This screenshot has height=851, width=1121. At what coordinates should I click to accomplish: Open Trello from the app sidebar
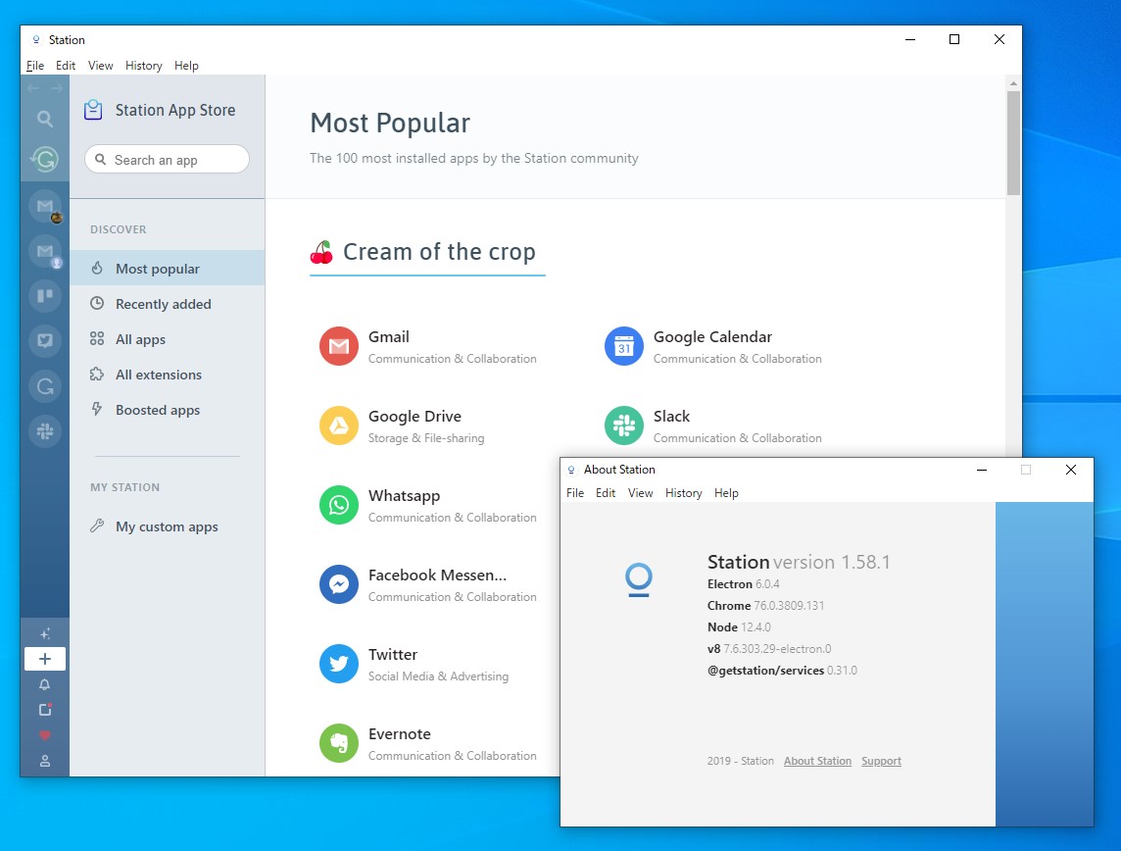click(x=45, y=295)
